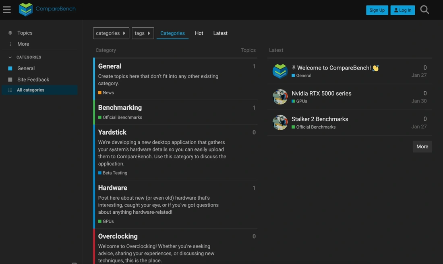Open the tags breadcrumb dropdown
This screenshot has height=264, width=443.
pos(143,33)
